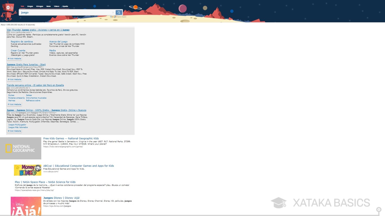
Task: Click Visit Website under the War Thunder ad
Action: pyautogui.click(x=14, y=58)
